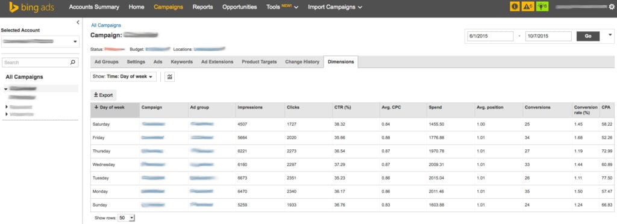This screenshot has height=224, width=617.
Task: Switch to the Ad Groups tab
Action: pyautogui.click(x=106, y=62)
